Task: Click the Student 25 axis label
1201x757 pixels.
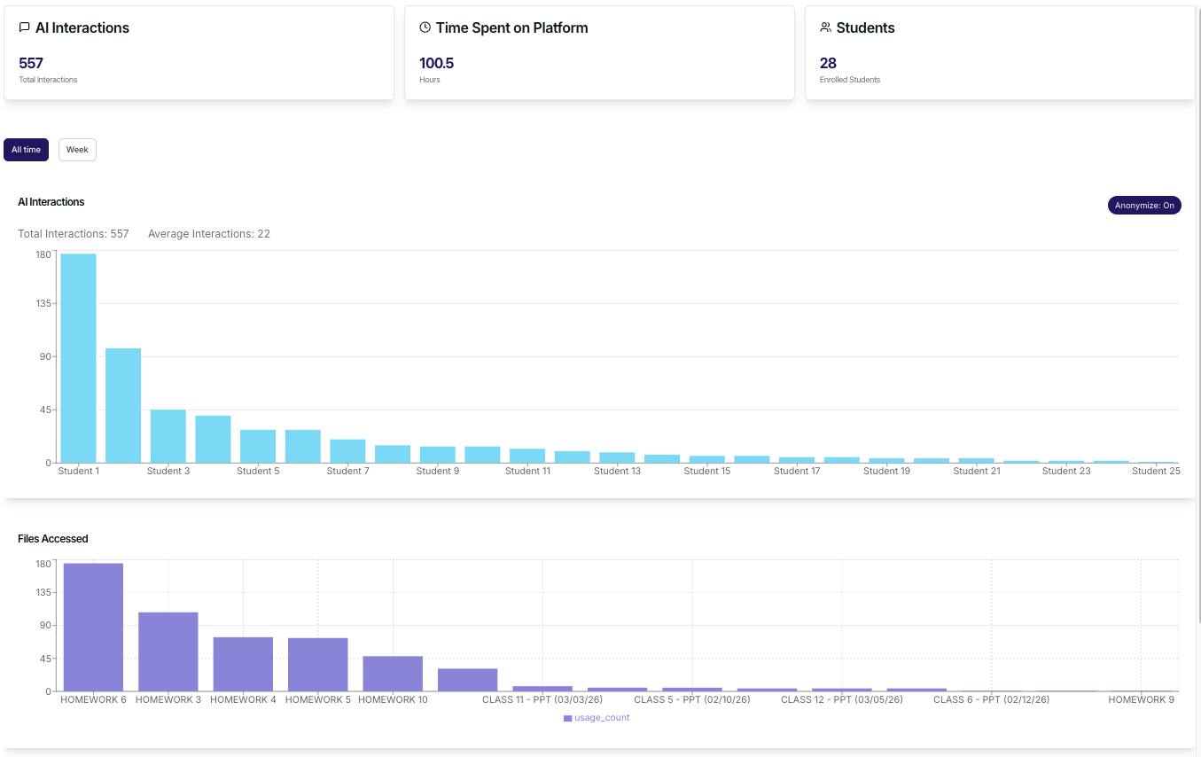Action: (1156, 471)
